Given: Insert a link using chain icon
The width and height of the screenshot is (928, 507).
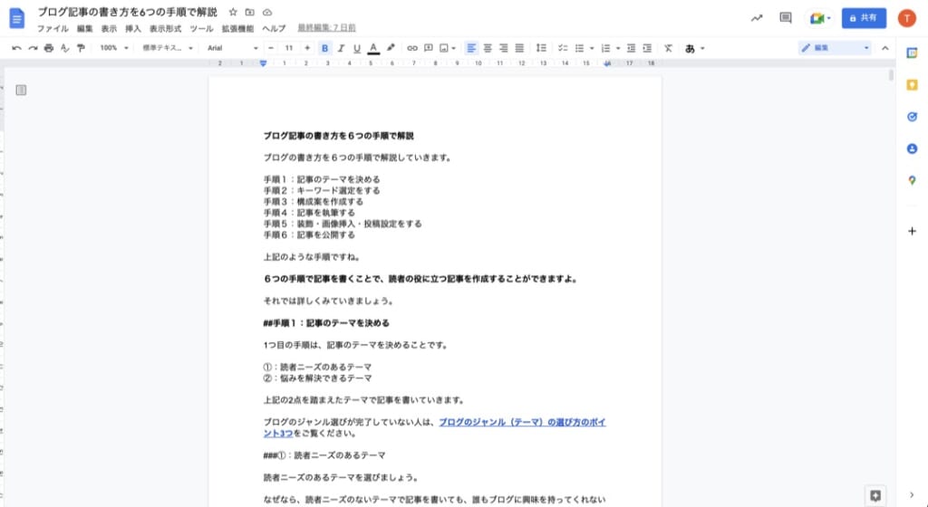Looking at the screenshot, I should click(412, 48).
